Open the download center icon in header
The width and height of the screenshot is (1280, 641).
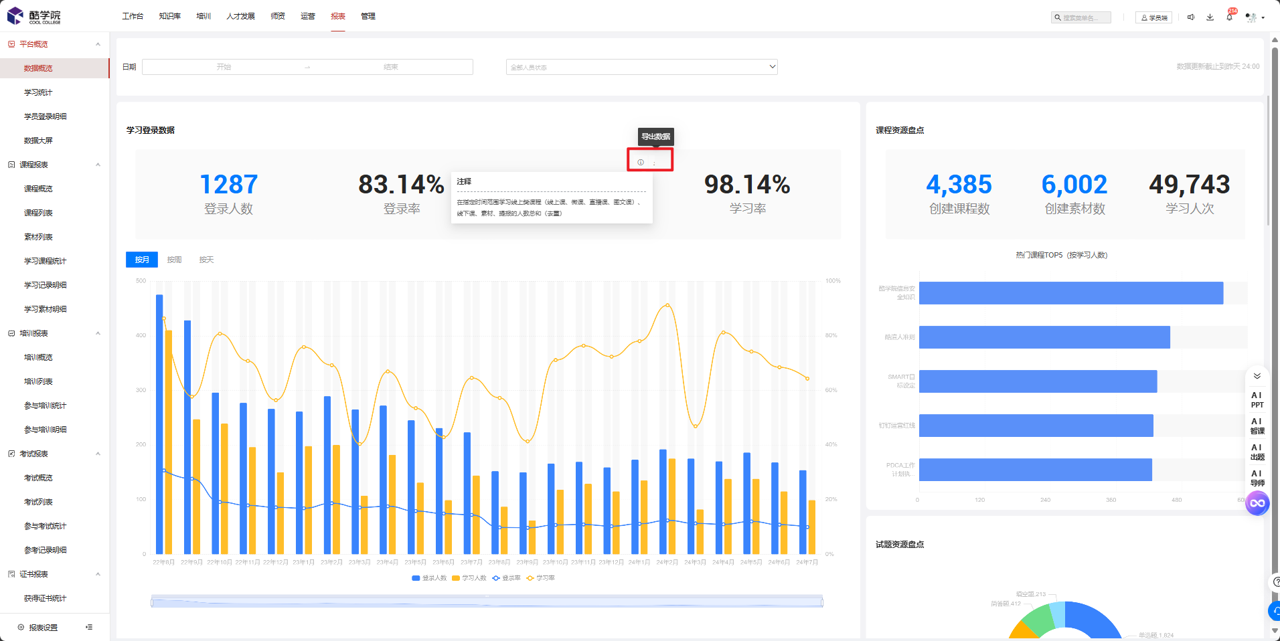coord(1210,17)
